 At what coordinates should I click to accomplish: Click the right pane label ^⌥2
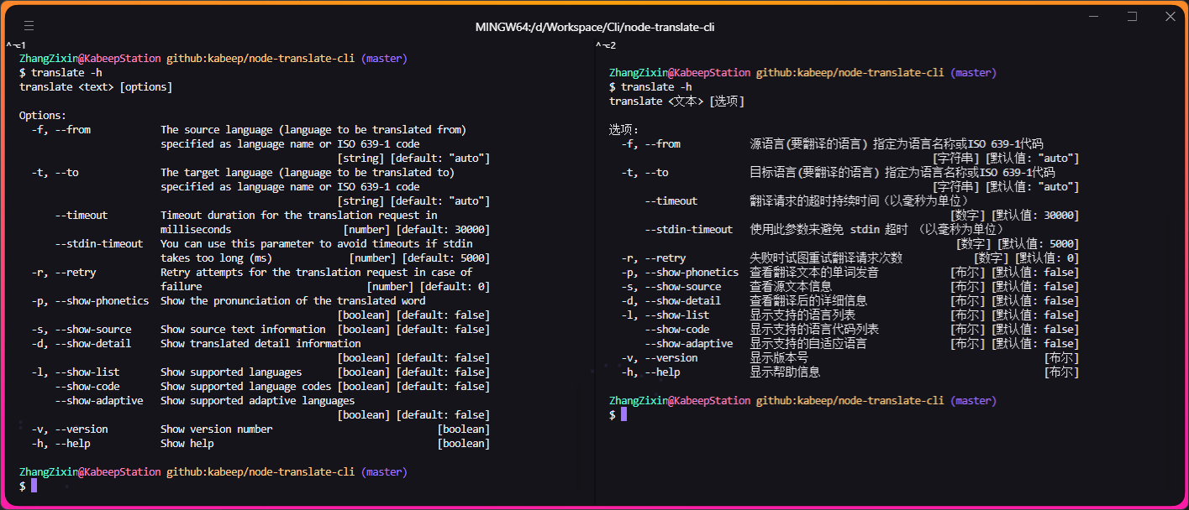click(x=608, y=44)
